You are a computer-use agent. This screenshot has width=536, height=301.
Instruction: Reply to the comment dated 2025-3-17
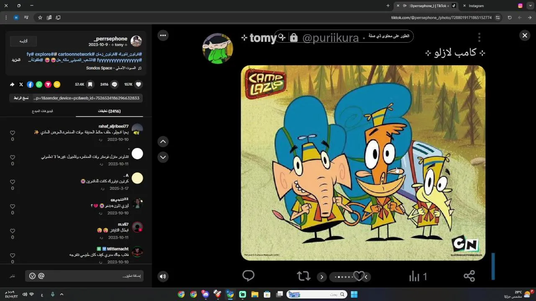coord(102,189)
